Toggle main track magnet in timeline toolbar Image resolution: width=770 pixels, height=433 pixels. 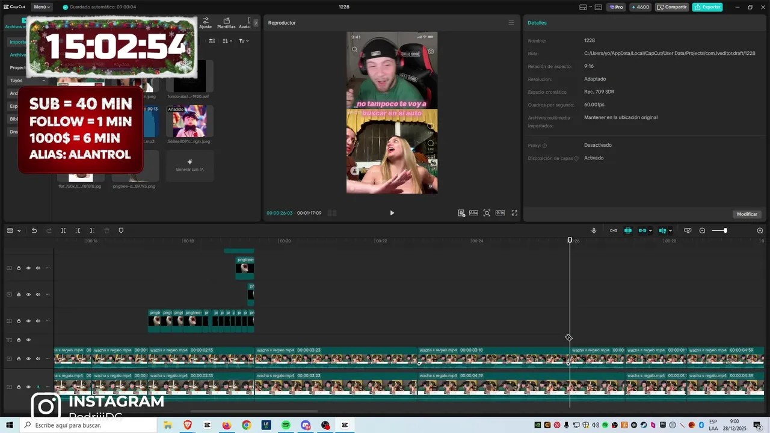click(x=627, y=230)
